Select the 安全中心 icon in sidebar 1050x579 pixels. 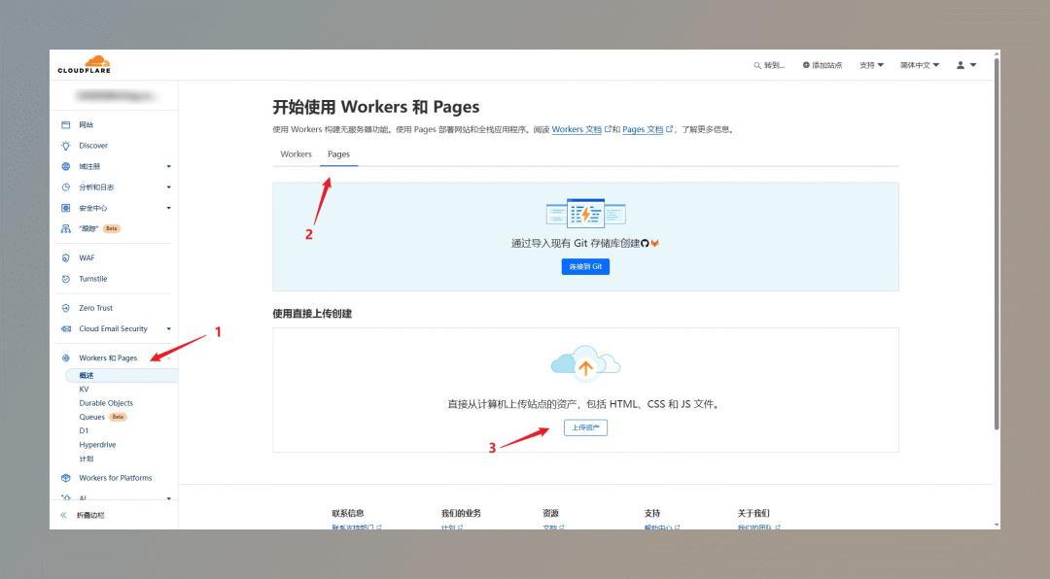pyautogui.click(x=66, y=208)
